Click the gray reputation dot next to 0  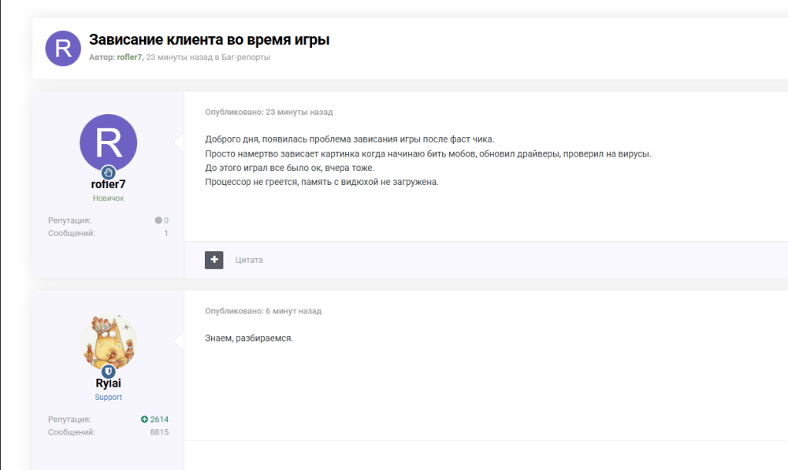[158, 220]
